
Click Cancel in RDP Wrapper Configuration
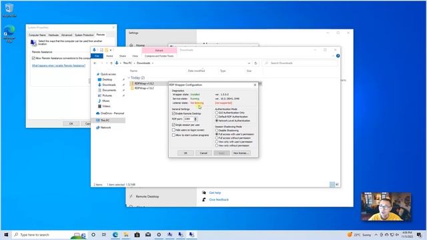click(x=203, y=153)
